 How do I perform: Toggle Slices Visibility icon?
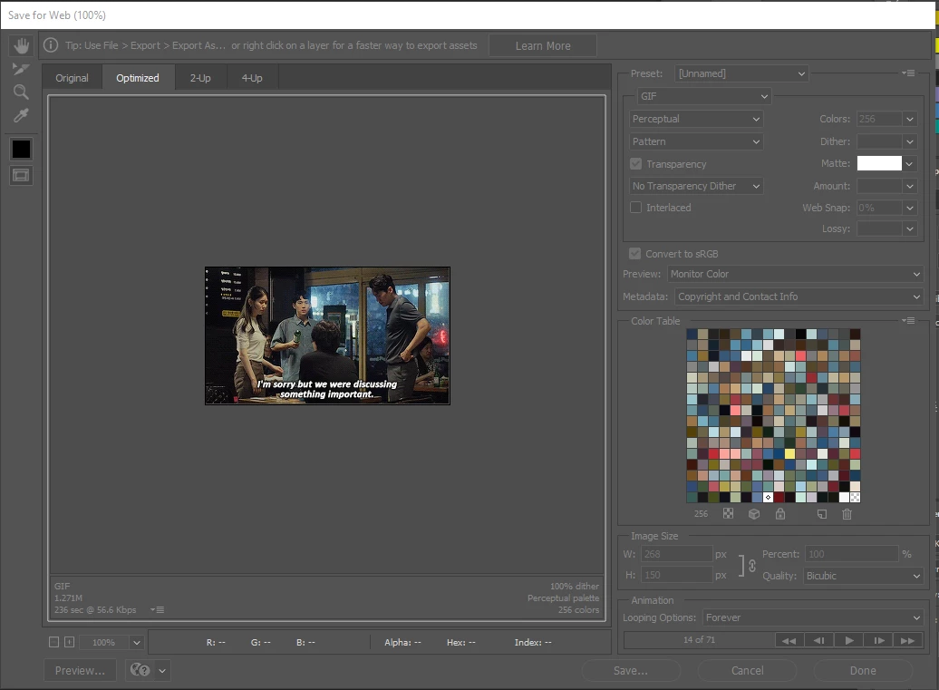[21, 176]
